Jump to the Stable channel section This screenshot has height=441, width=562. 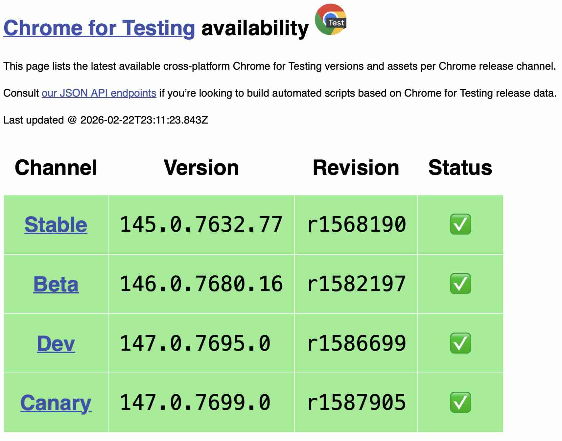pyautogui.click(x=56, y=225)
